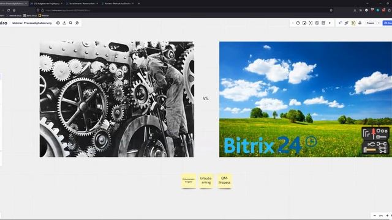Image resolution: width=392 pixels, height=220 pixels.
Task: Toggle the collaborator cursors arrow icon
Action: (x=340, y=23)
